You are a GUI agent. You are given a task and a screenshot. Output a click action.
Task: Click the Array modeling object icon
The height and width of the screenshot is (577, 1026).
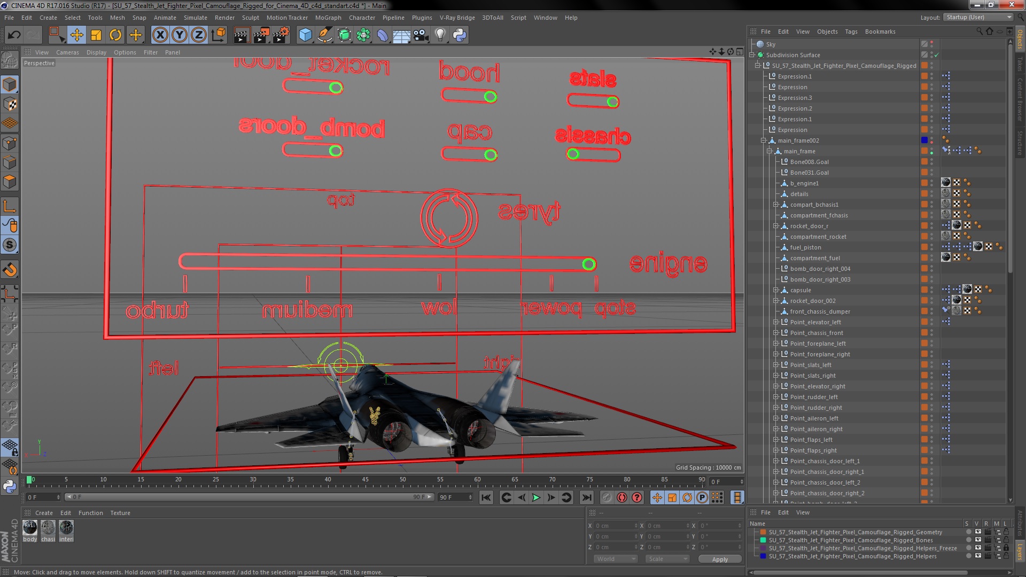[x=363, y=35]
